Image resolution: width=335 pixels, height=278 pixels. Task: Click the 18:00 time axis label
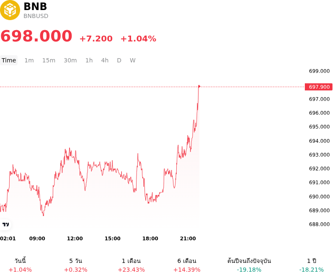pos(150,239)
